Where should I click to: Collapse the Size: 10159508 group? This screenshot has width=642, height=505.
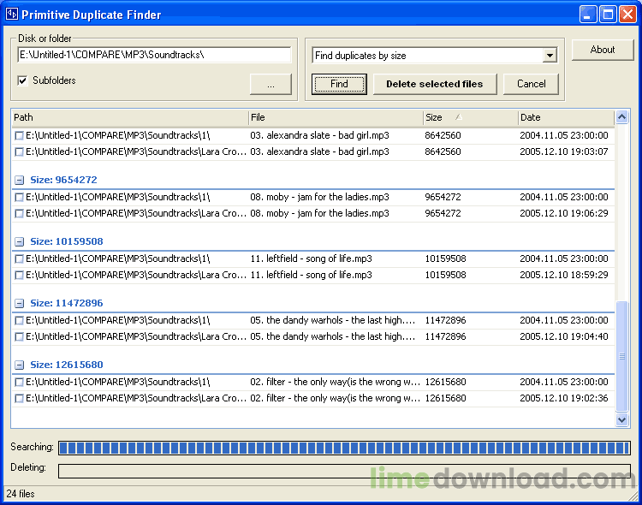pos(20,242)
